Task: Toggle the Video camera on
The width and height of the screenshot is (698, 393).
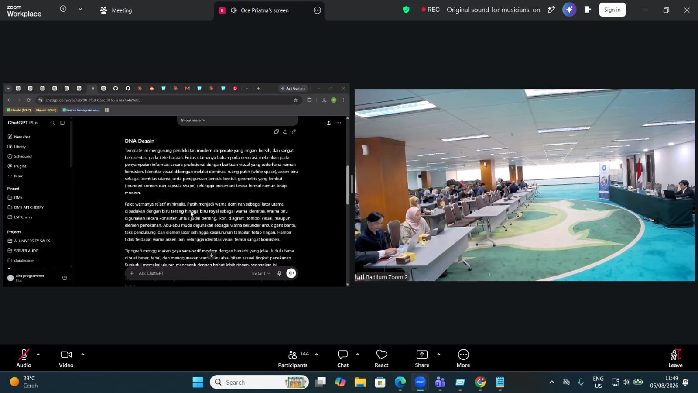Action: click(x=66, y=359)
